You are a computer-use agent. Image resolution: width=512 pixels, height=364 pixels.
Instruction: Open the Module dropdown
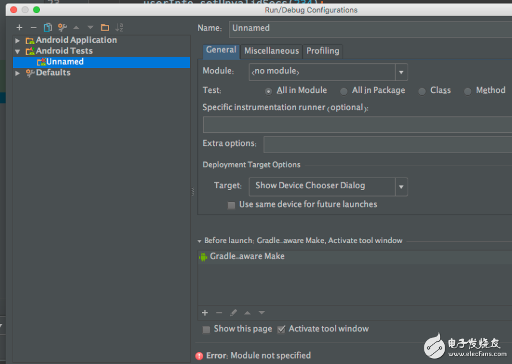point(401,72)
